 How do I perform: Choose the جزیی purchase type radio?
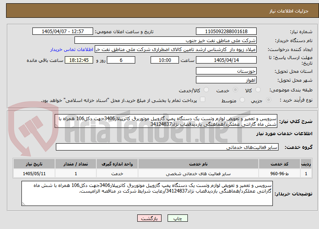click(268, 100)
